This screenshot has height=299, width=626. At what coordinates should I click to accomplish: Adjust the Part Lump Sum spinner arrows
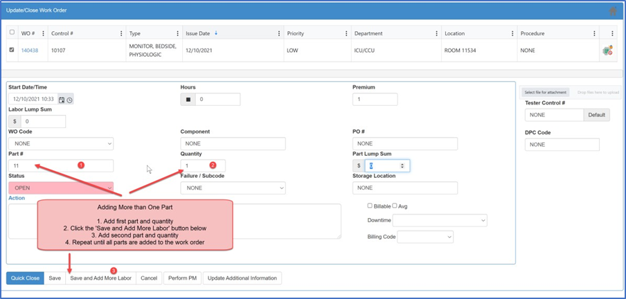[x=403, y=166]
